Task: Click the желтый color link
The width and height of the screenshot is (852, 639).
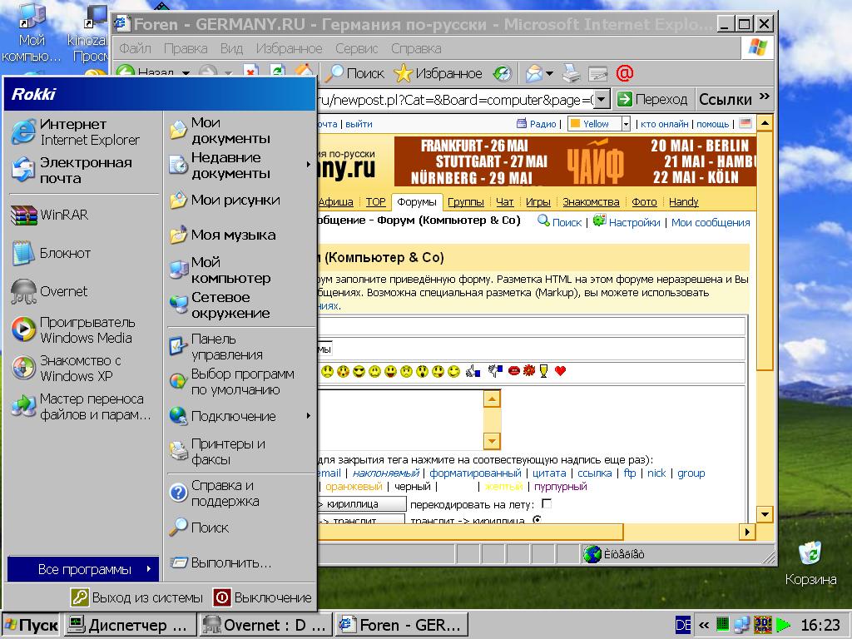Action: (503, 486)
